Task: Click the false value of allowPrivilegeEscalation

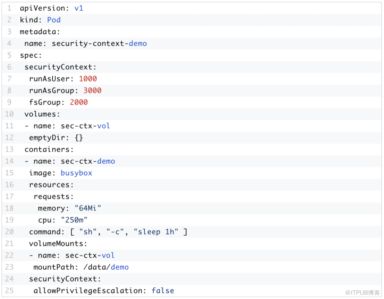Action: point(163,290)
